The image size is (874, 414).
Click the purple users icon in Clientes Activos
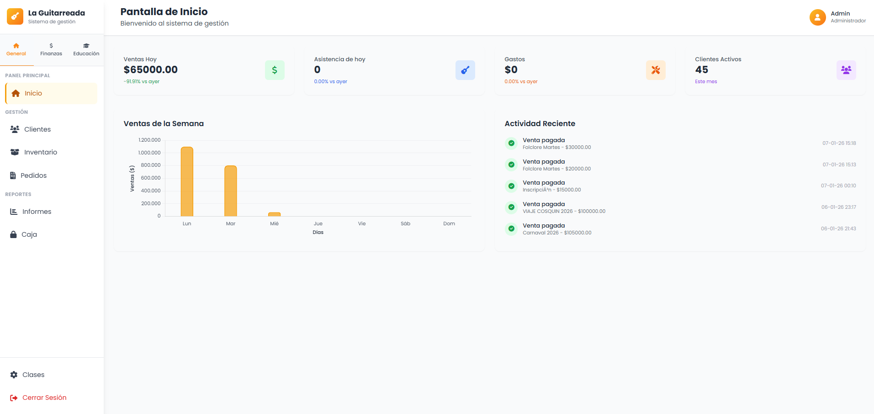(846, 70)
